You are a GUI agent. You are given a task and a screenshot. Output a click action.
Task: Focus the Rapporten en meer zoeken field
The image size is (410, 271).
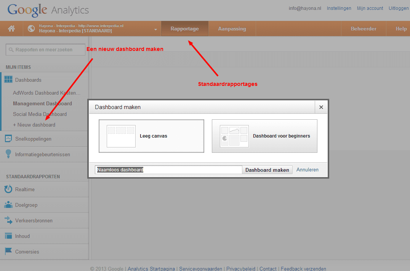[x=45, y=49]
